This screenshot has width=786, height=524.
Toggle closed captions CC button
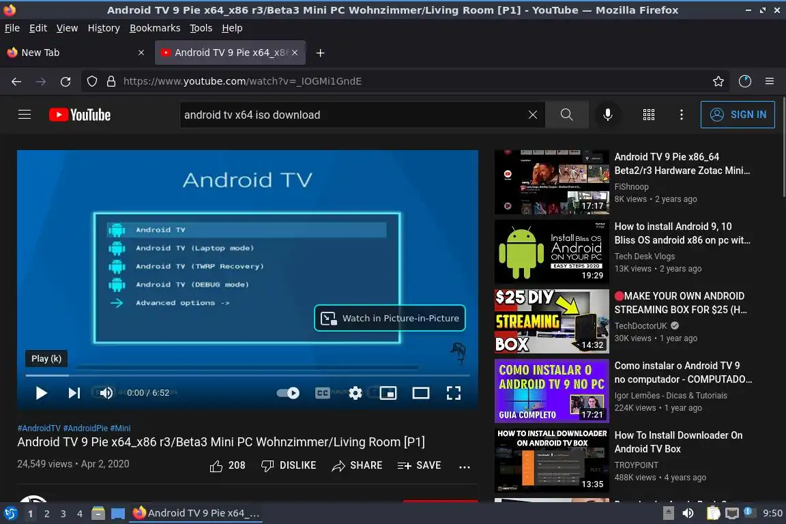click(322, 393)
